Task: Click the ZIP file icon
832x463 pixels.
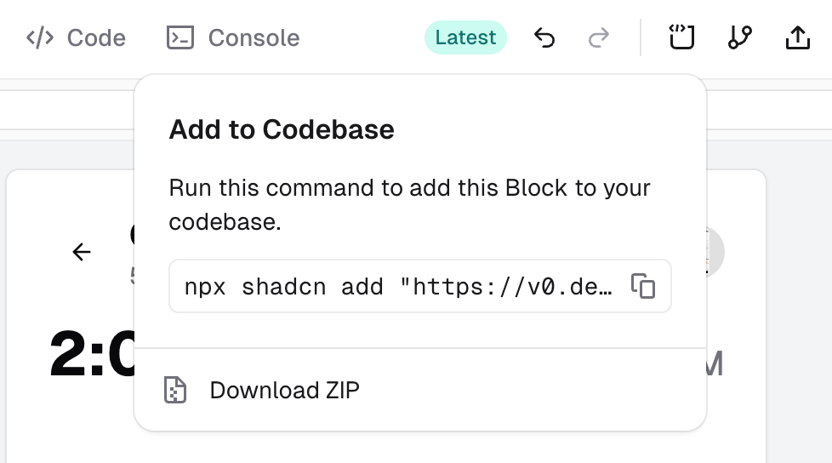Action: click(175, 390)
